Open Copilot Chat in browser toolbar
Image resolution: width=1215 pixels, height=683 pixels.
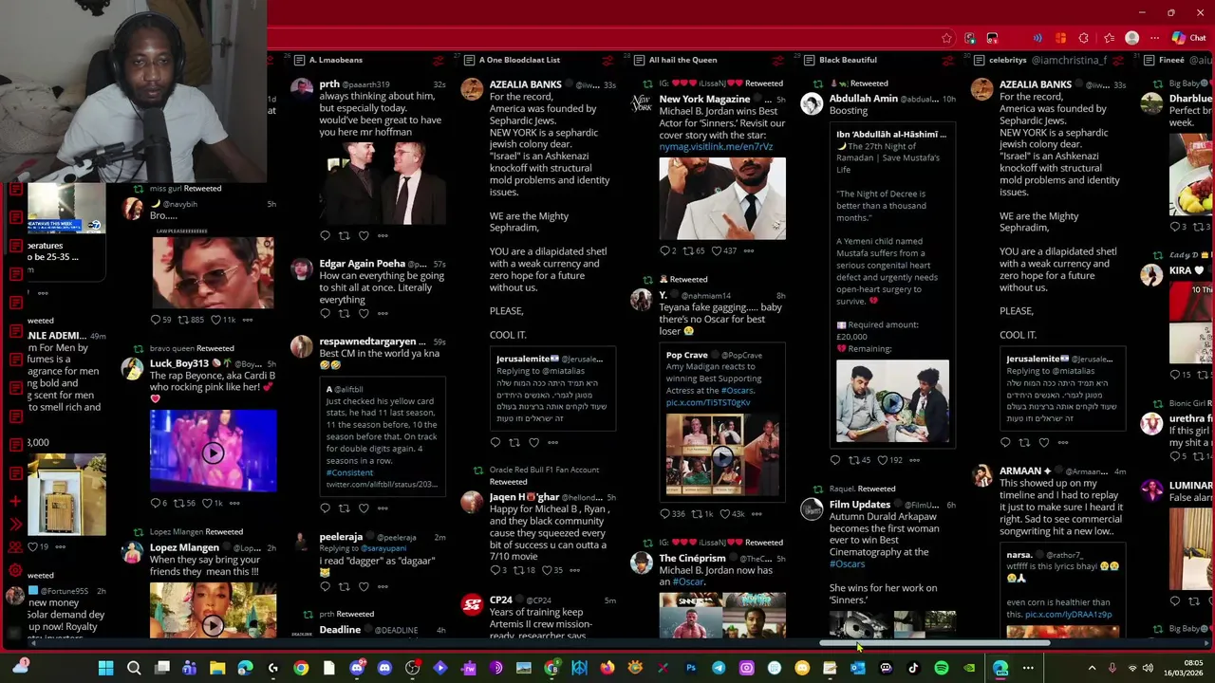1188,38
